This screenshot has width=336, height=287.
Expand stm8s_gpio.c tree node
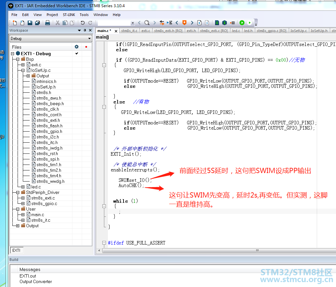pos(23,203)
